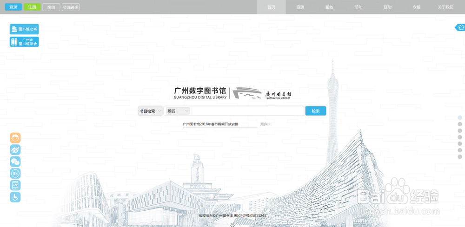The image size is (465, 227).
Task: Open the 资源通道 resource channel button
Action: [x=71, y=7]
